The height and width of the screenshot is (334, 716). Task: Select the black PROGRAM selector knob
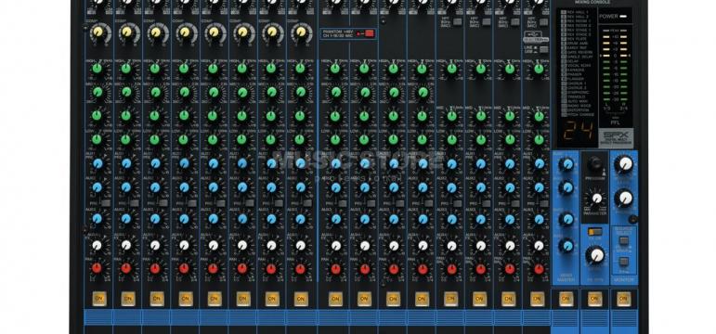coord(594,163)
